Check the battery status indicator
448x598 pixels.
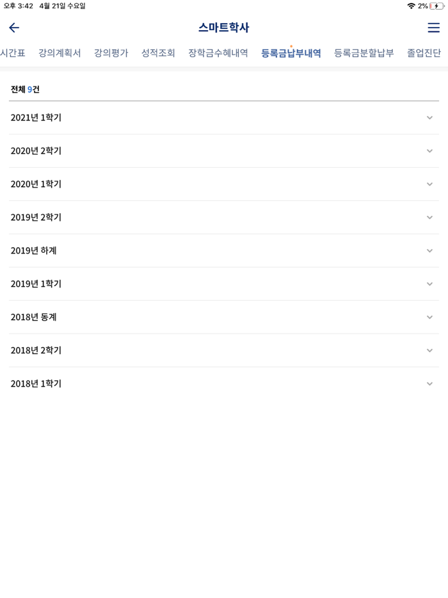tap(437, 5)
